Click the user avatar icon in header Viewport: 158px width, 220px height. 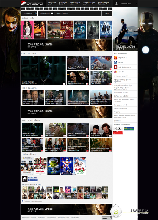point(116,4)
